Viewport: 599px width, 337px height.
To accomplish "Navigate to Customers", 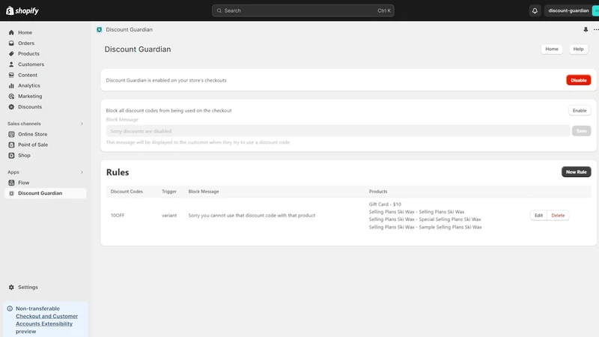I will point(31,64).
